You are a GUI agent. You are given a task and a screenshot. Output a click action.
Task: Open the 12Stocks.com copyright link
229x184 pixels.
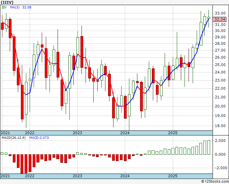[215, 182]
